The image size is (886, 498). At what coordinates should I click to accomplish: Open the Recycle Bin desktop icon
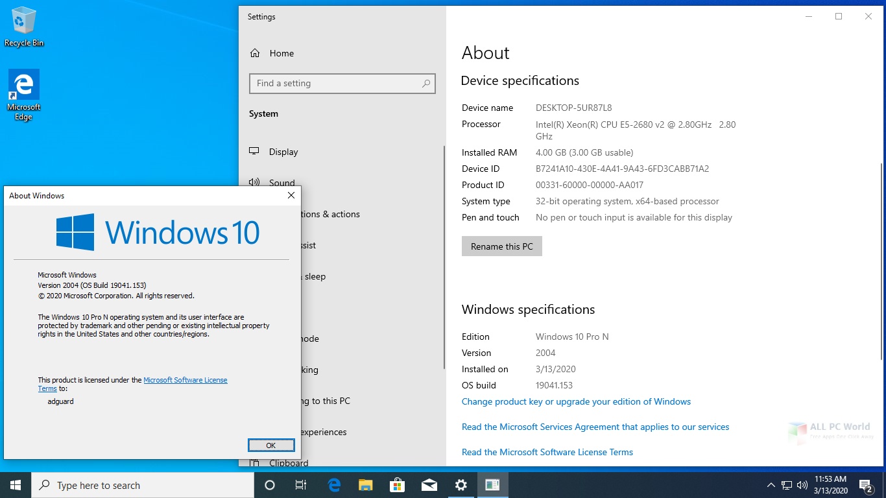pyautogui.click(x=24, y=27)
